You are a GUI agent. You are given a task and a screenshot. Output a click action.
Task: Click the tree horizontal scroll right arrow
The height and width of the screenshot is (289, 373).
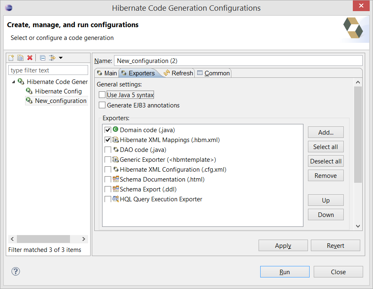tap(84, 239)
